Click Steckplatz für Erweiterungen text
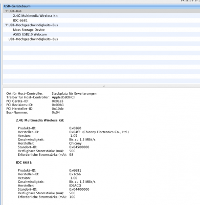Screen dimensions: 200x205 click(74, 94)
